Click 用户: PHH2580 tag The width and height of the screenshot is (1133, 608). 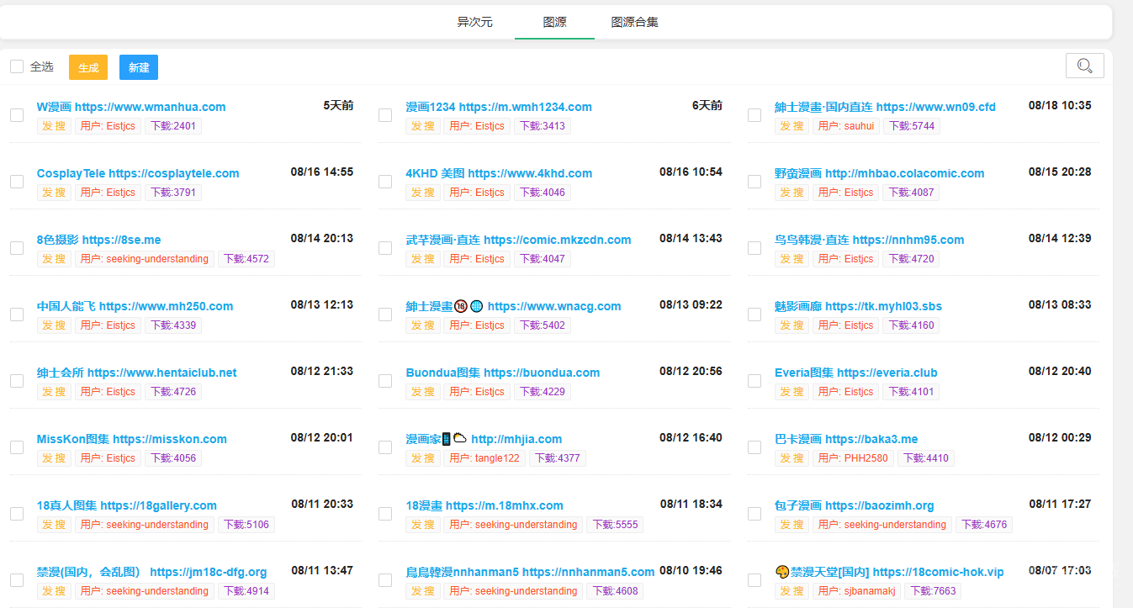(x=854, y=458)
